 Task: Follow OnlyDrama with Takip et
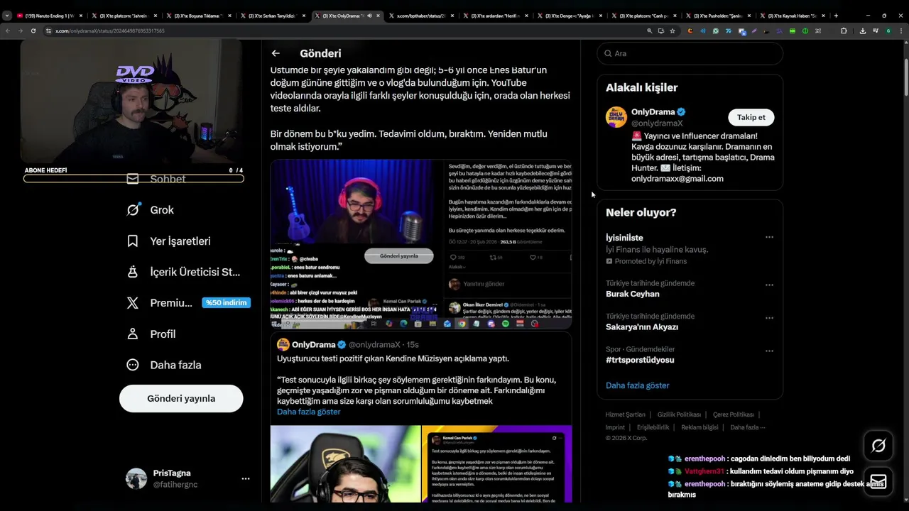[751, 118]
